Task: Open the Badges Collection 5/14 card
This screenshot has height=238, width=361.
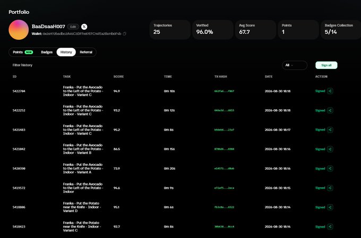Action: [341, 30]
